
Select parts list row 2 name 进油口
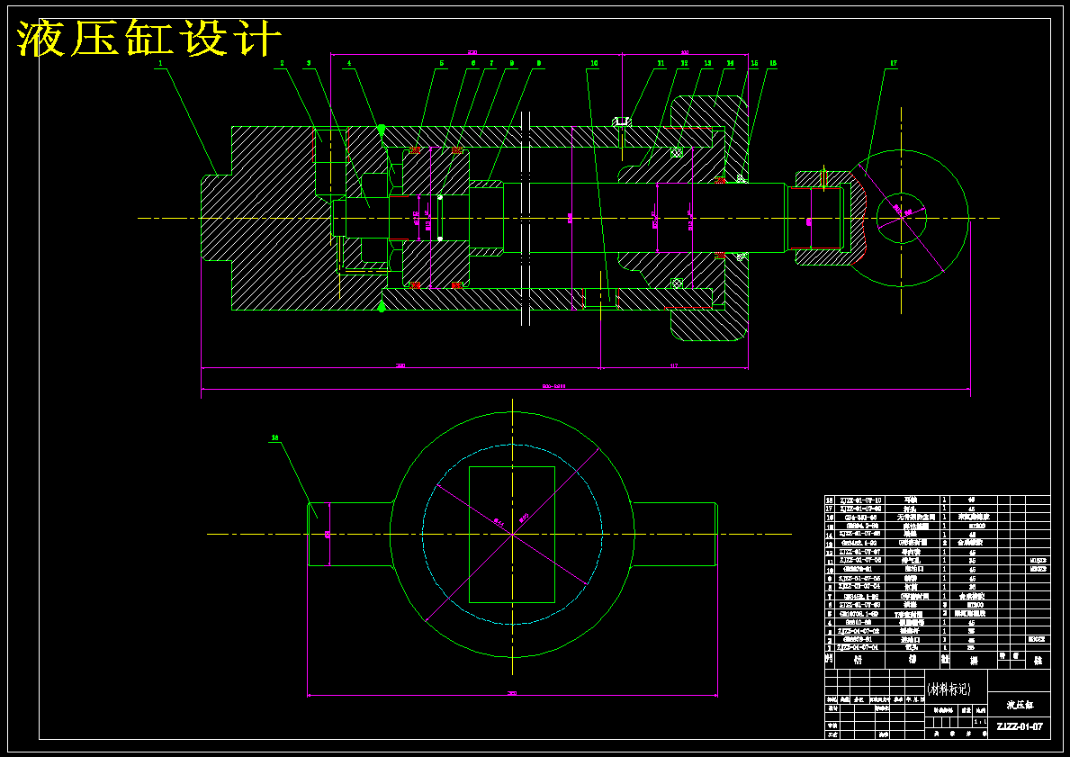[912, 640]
